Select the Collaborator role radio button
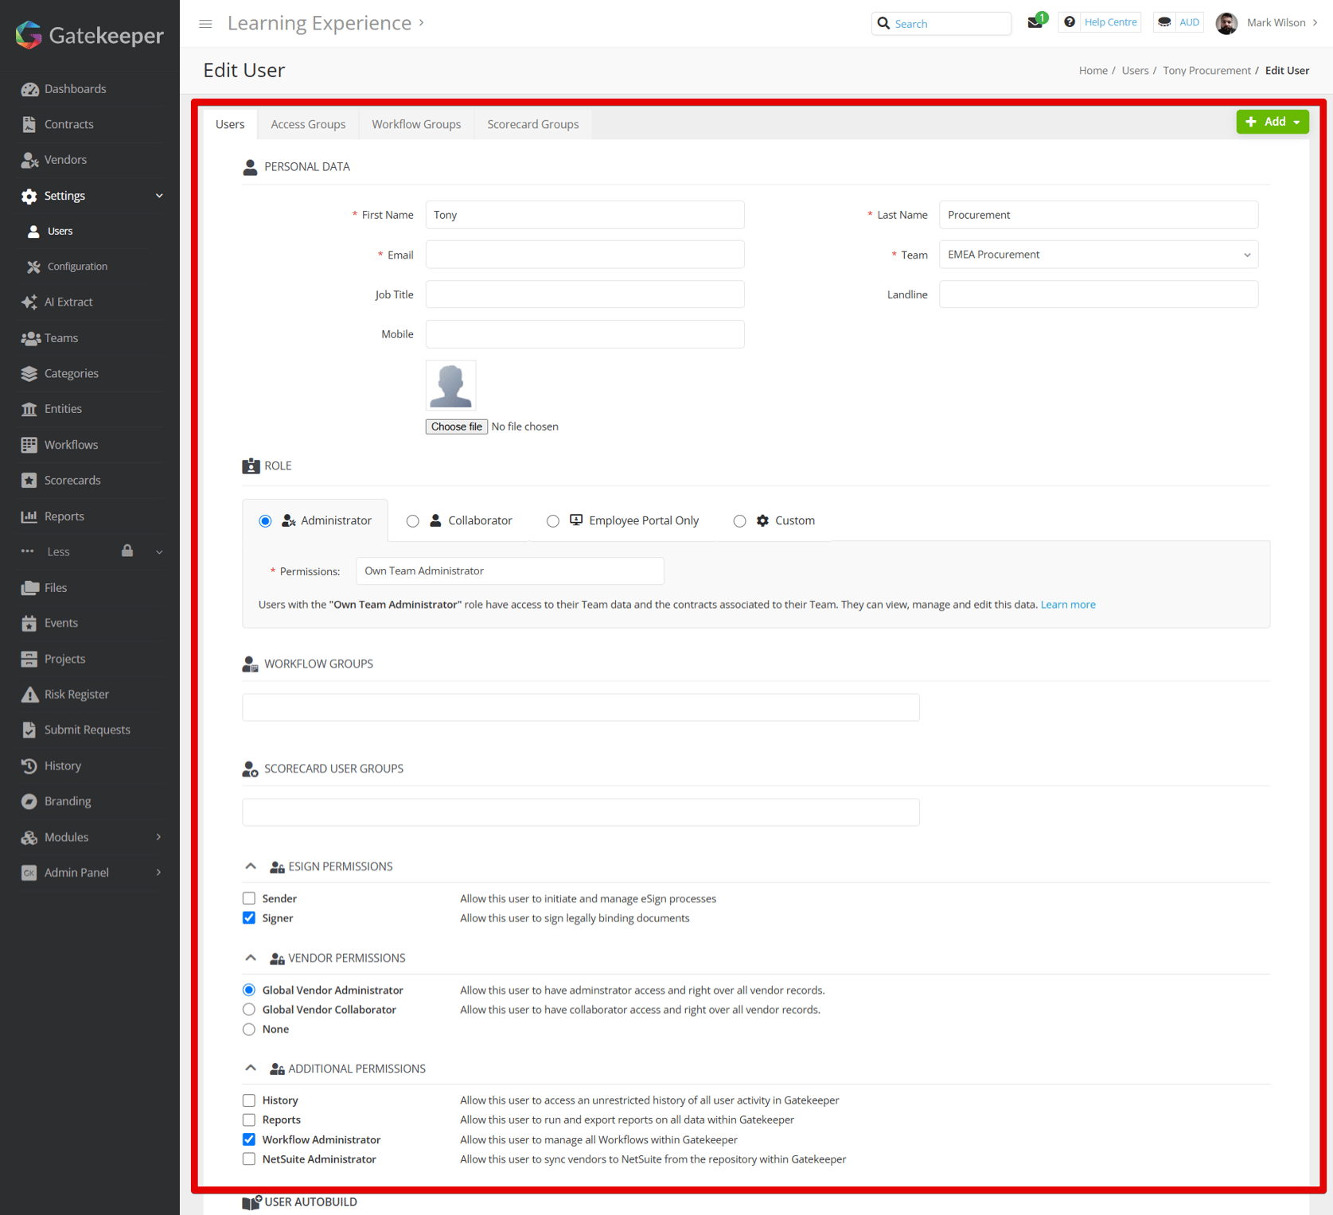 click(412, 521)
